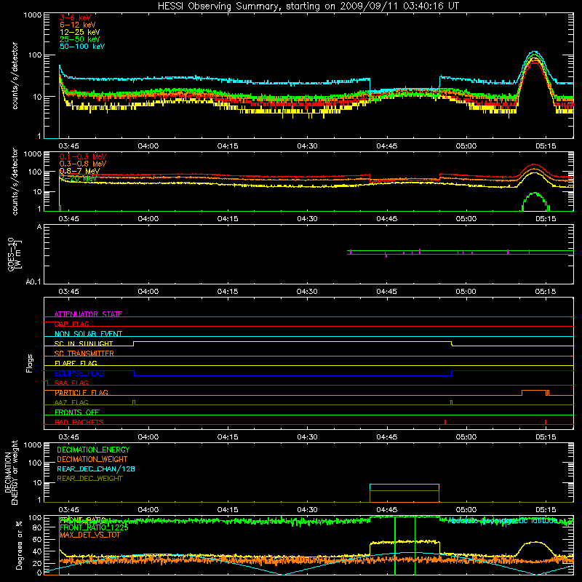Click the 'Flags' vertical axis label
The width and height of the screenshot is (582, 582).
(x=30, y=363)
